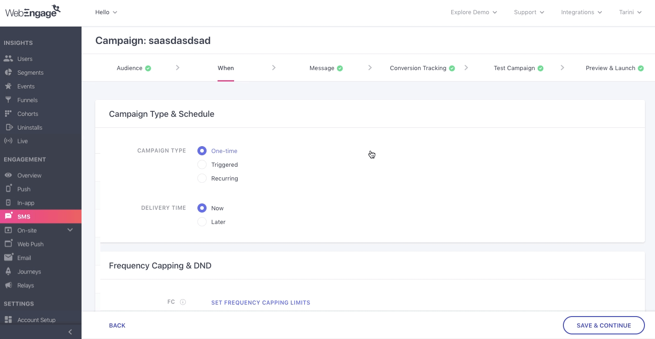Click the green check beside Test Campaign

[x=540, y=68]
